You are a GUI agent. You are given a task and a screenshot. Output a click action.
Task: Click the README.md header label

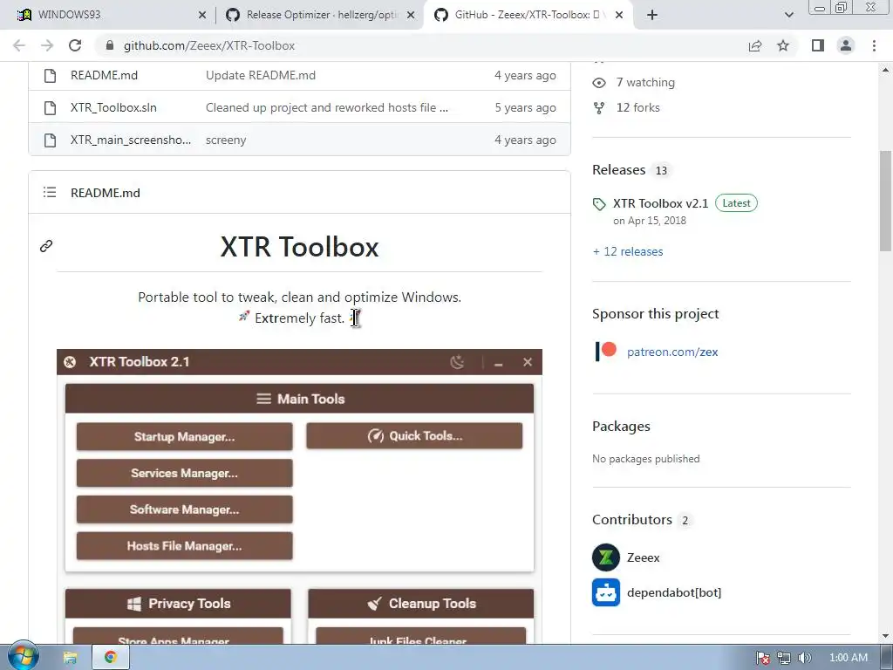(106, 193)
